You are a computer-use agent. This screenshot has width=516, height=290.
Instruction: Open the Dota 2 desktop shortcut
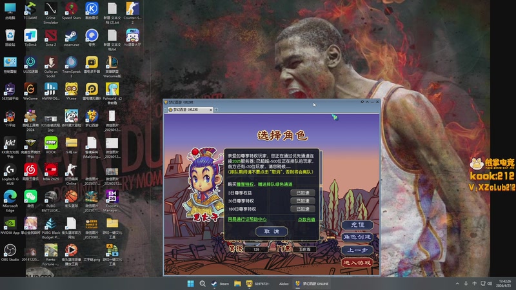click(x=51, y=38)
